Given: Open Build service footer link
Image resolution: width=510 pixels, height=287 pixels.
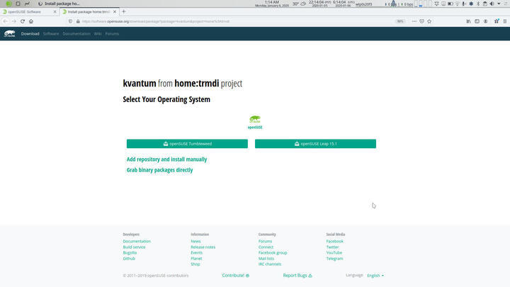Looking at the screenshot, I should click(134, 247).
